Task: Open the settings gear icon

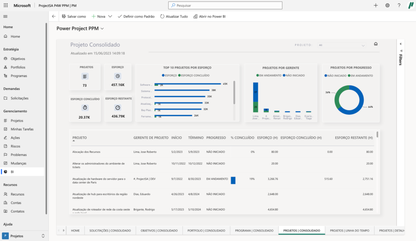Action: point(387,6)
